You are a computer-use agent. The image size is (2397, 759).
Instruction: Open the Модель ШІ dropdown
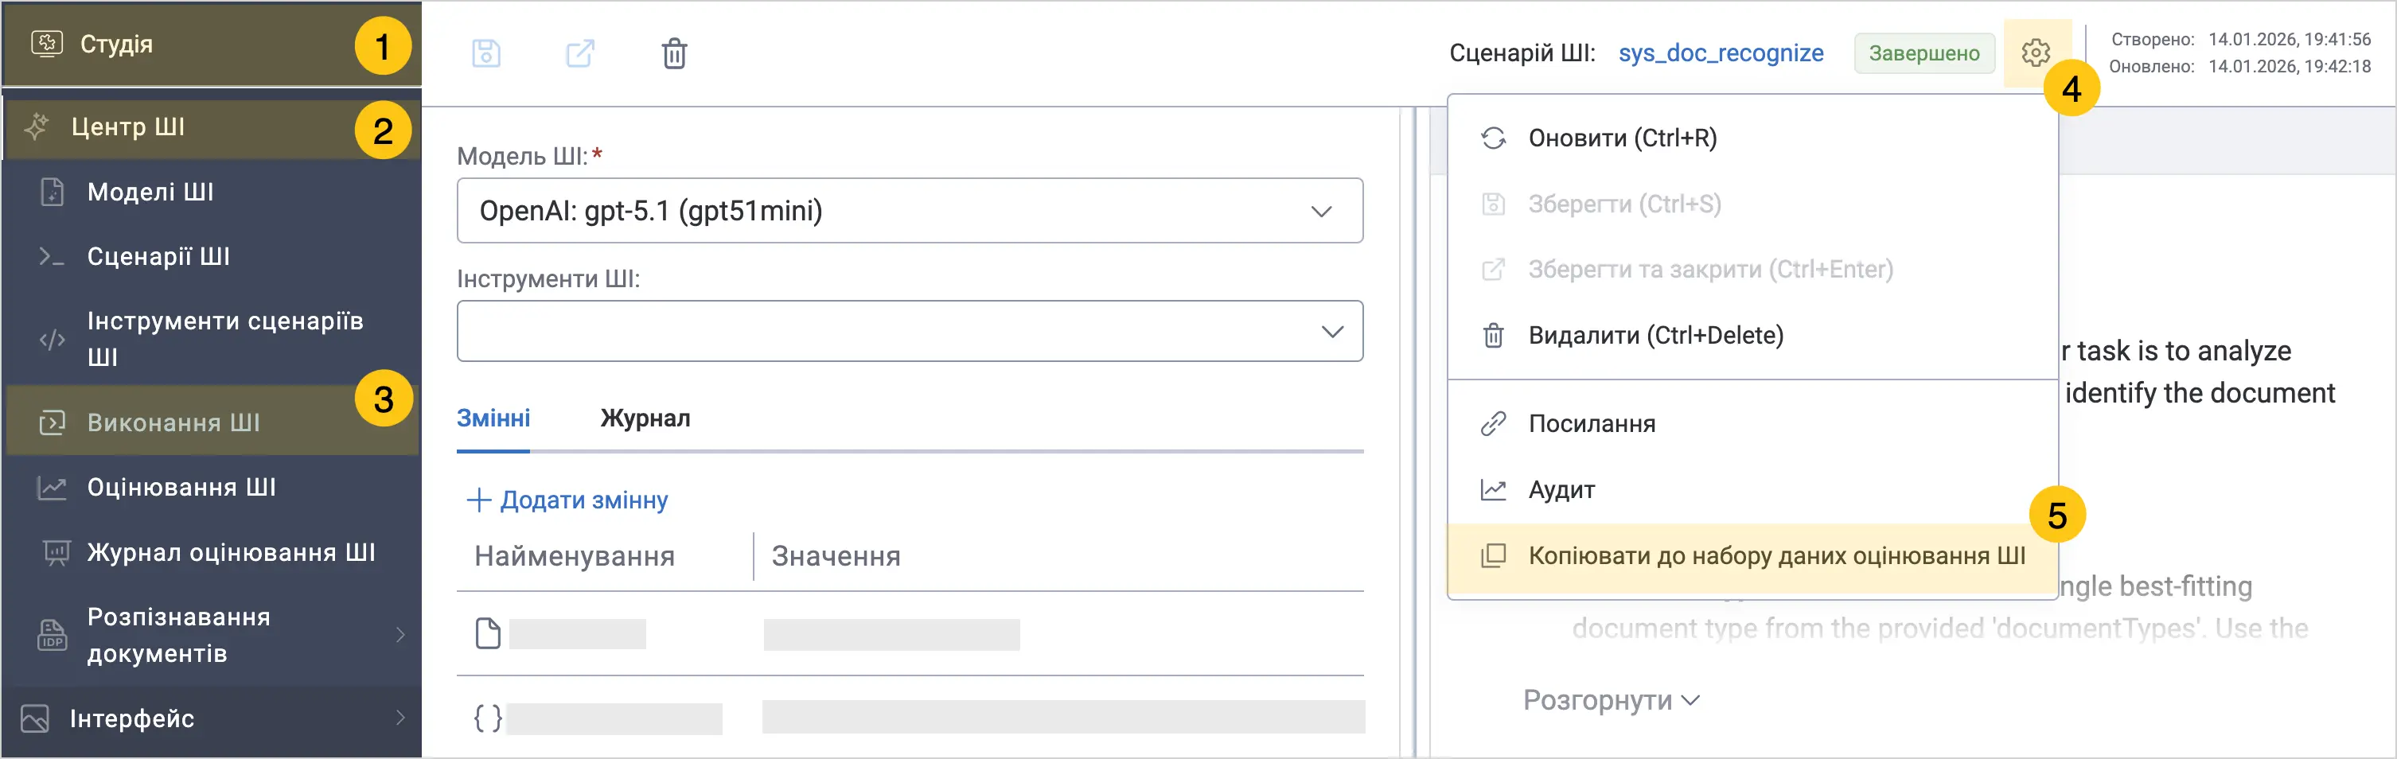(909, 211)
